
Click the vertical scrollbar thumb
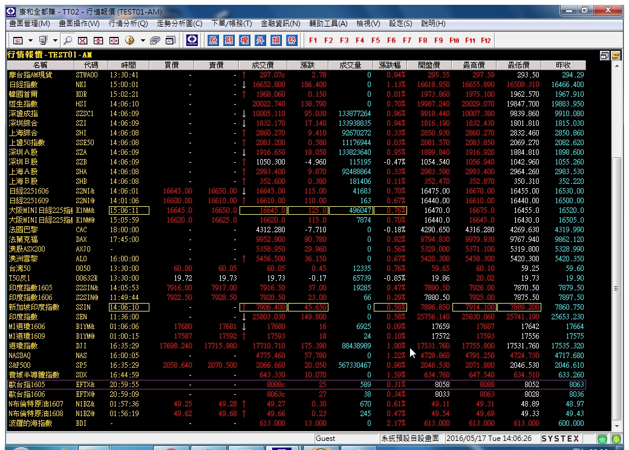[x=617, y=288]
